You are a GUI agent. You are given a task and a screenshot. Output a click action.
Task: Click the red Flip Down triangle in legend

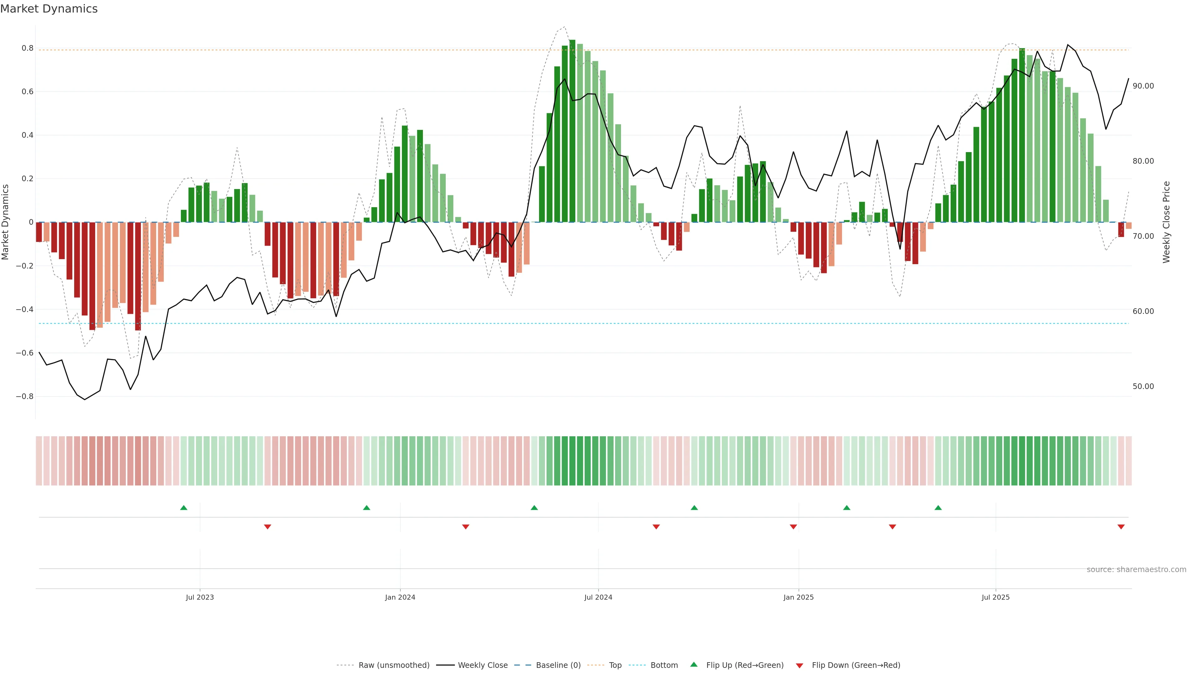point(799,666)
